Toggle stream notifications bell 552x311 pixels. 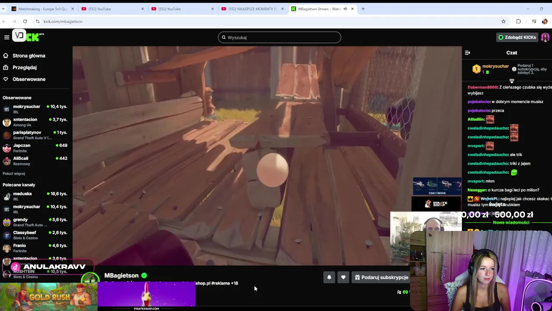click(329, 277)
